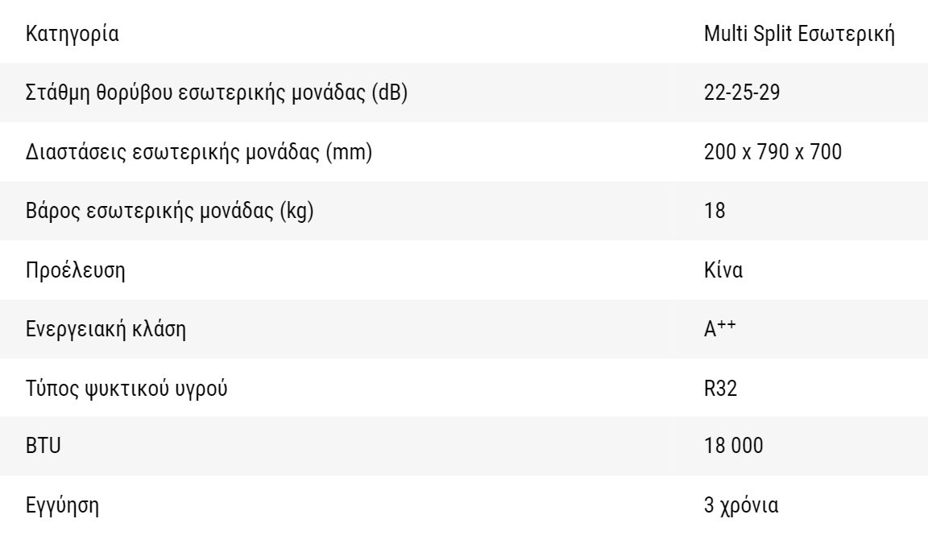Click the Κατηγορία label
Image resolution: width=928 pixels, height=556 pixels.
72,34
